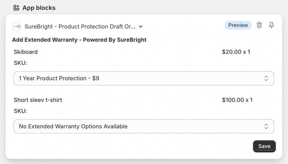Click the SKU label under Short sleev t-shirt
Image resolution: width=288 pixels, height=164 pixels.
coord(20,111)
